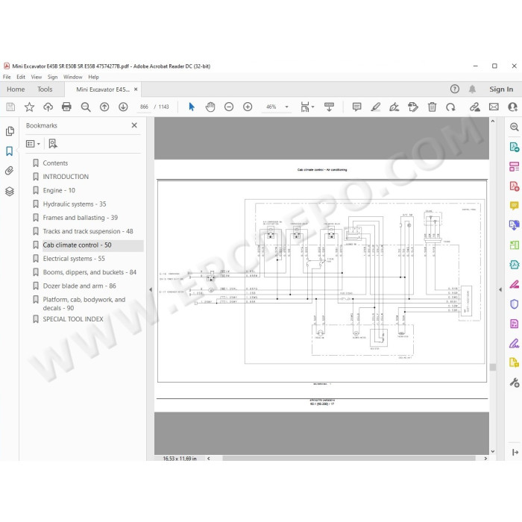Screen dimensions: 522x522
Task: Open the Attachments paperclip panel
Action: [x=9, y=171]
